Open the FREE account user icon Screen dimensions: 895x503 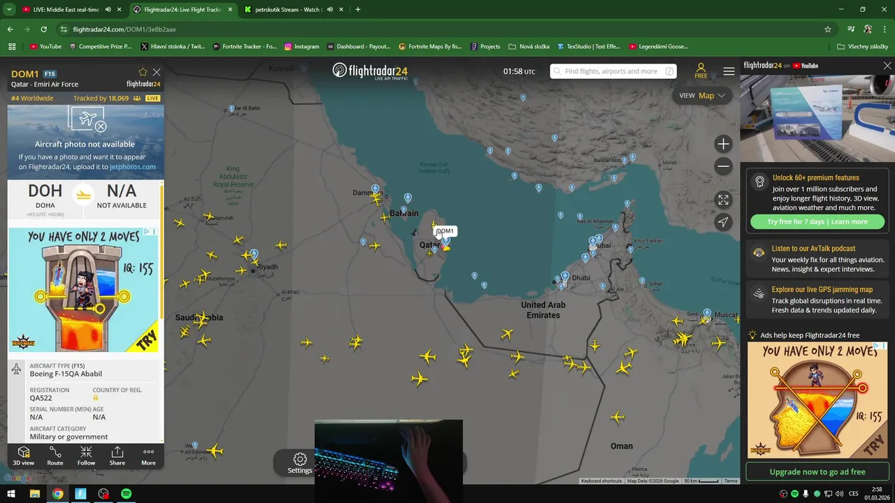701,71
